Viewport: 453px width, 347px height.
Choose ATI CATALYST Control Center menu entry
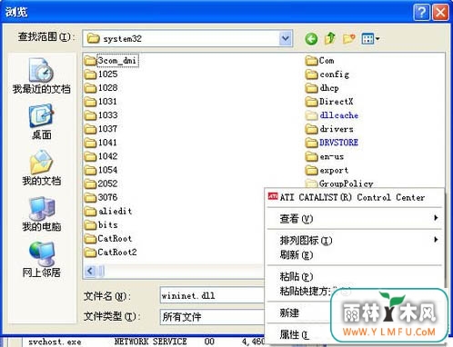pos(354,197)
